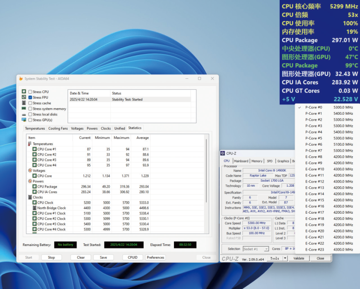The image size is (360, 289).
Task: Click the Clear button
Action: click(81, 258)
